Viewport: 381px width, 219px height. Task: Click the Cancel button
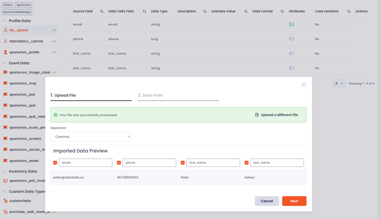(x=267, y=201)
